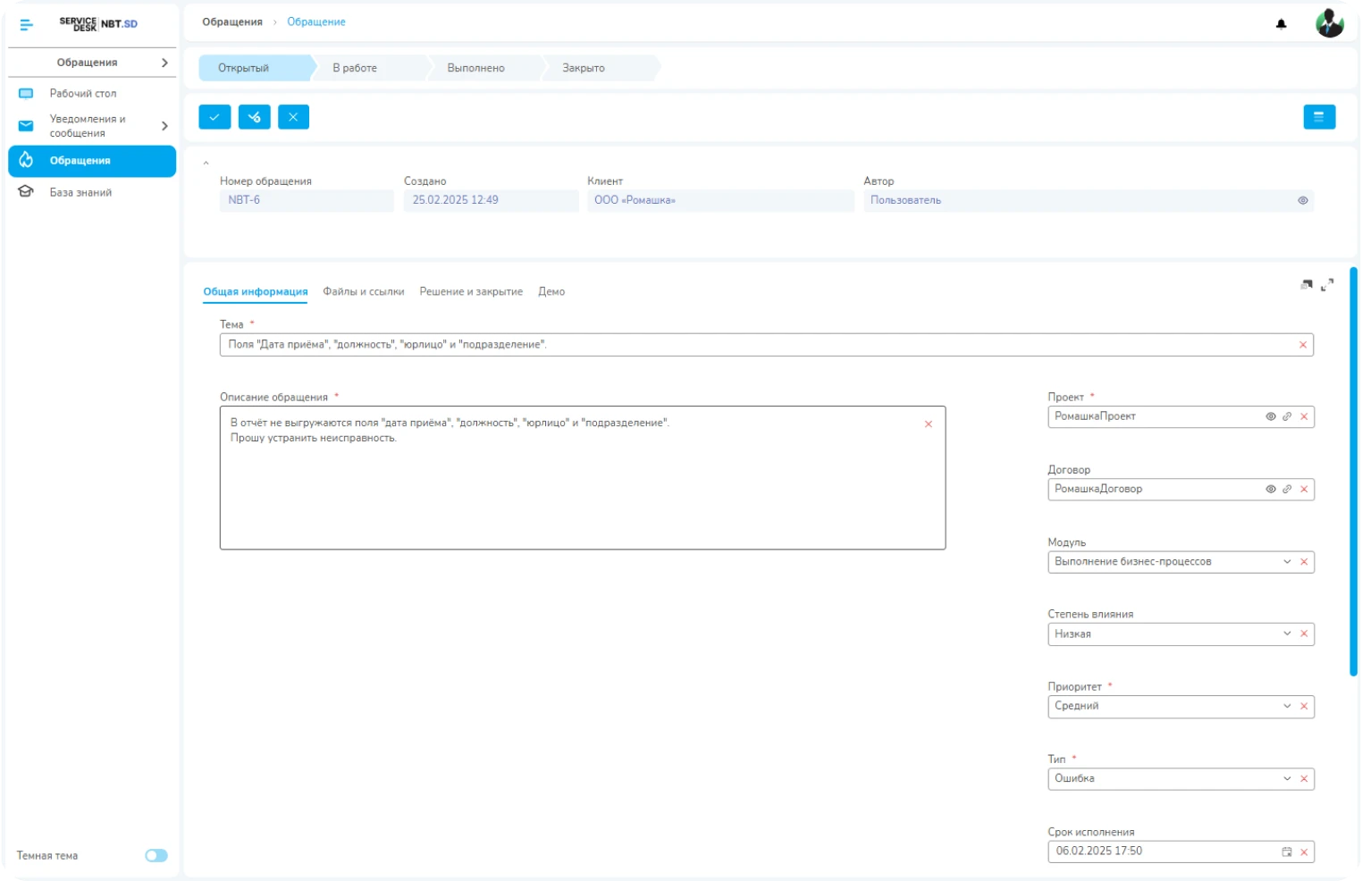Select the В работе status step
Screen dimensions: 1362x881
coord(355,68)
